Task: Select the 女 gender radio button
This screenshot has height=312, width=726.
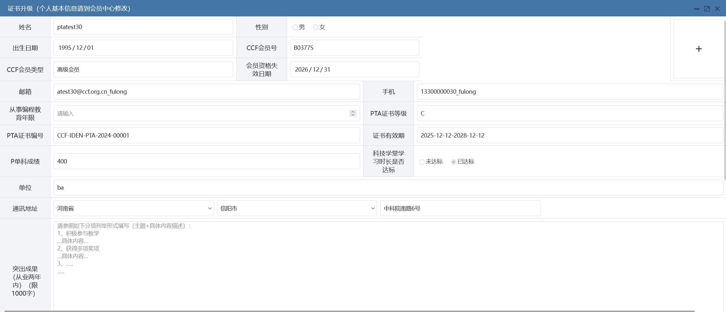Action: pos(316,27)
